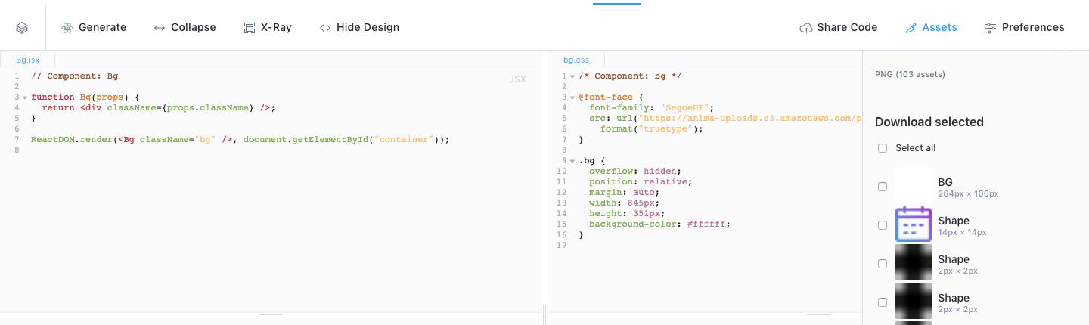Viewport: 1089px width, 325px height.
Task: Click the format("truetype") line
Action: (x=652, y=129)
